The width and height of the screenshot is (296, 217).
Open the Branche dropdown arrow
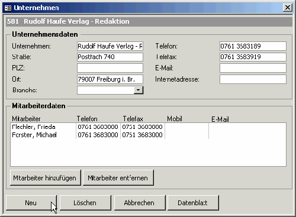tap(139, 90)
